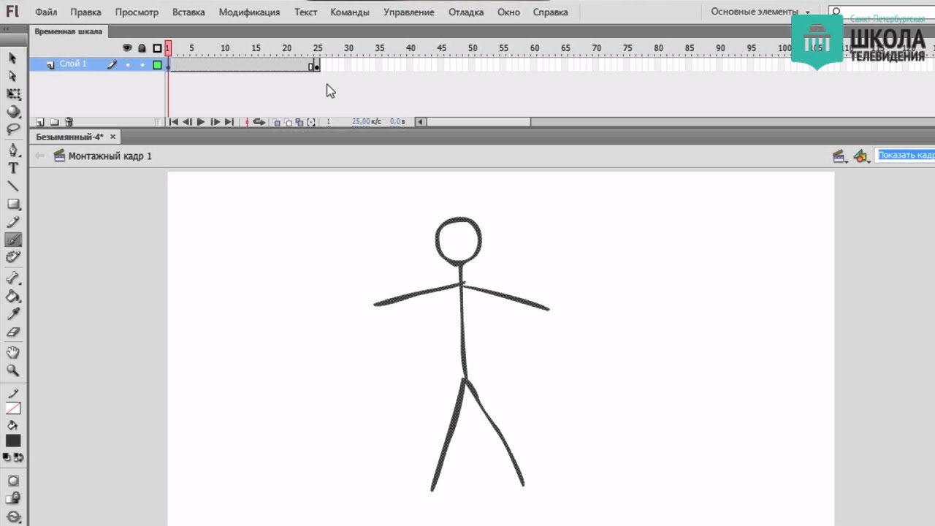Click the 25,00 к/с frame rate field
The image size is (935, 526).
[x=366, y=122]
